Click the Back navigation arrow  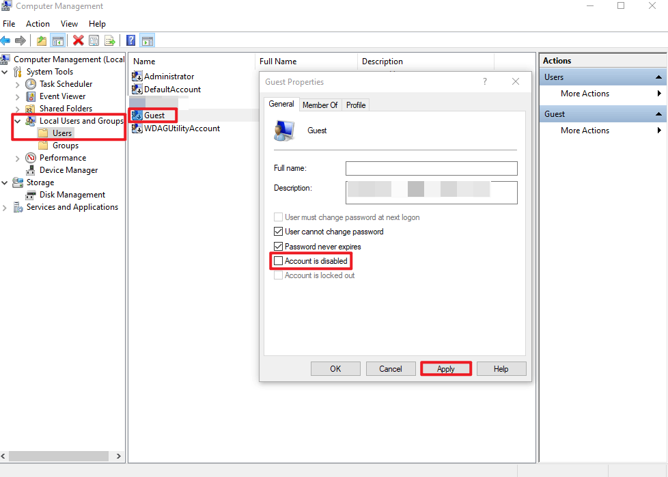point(5,40)
